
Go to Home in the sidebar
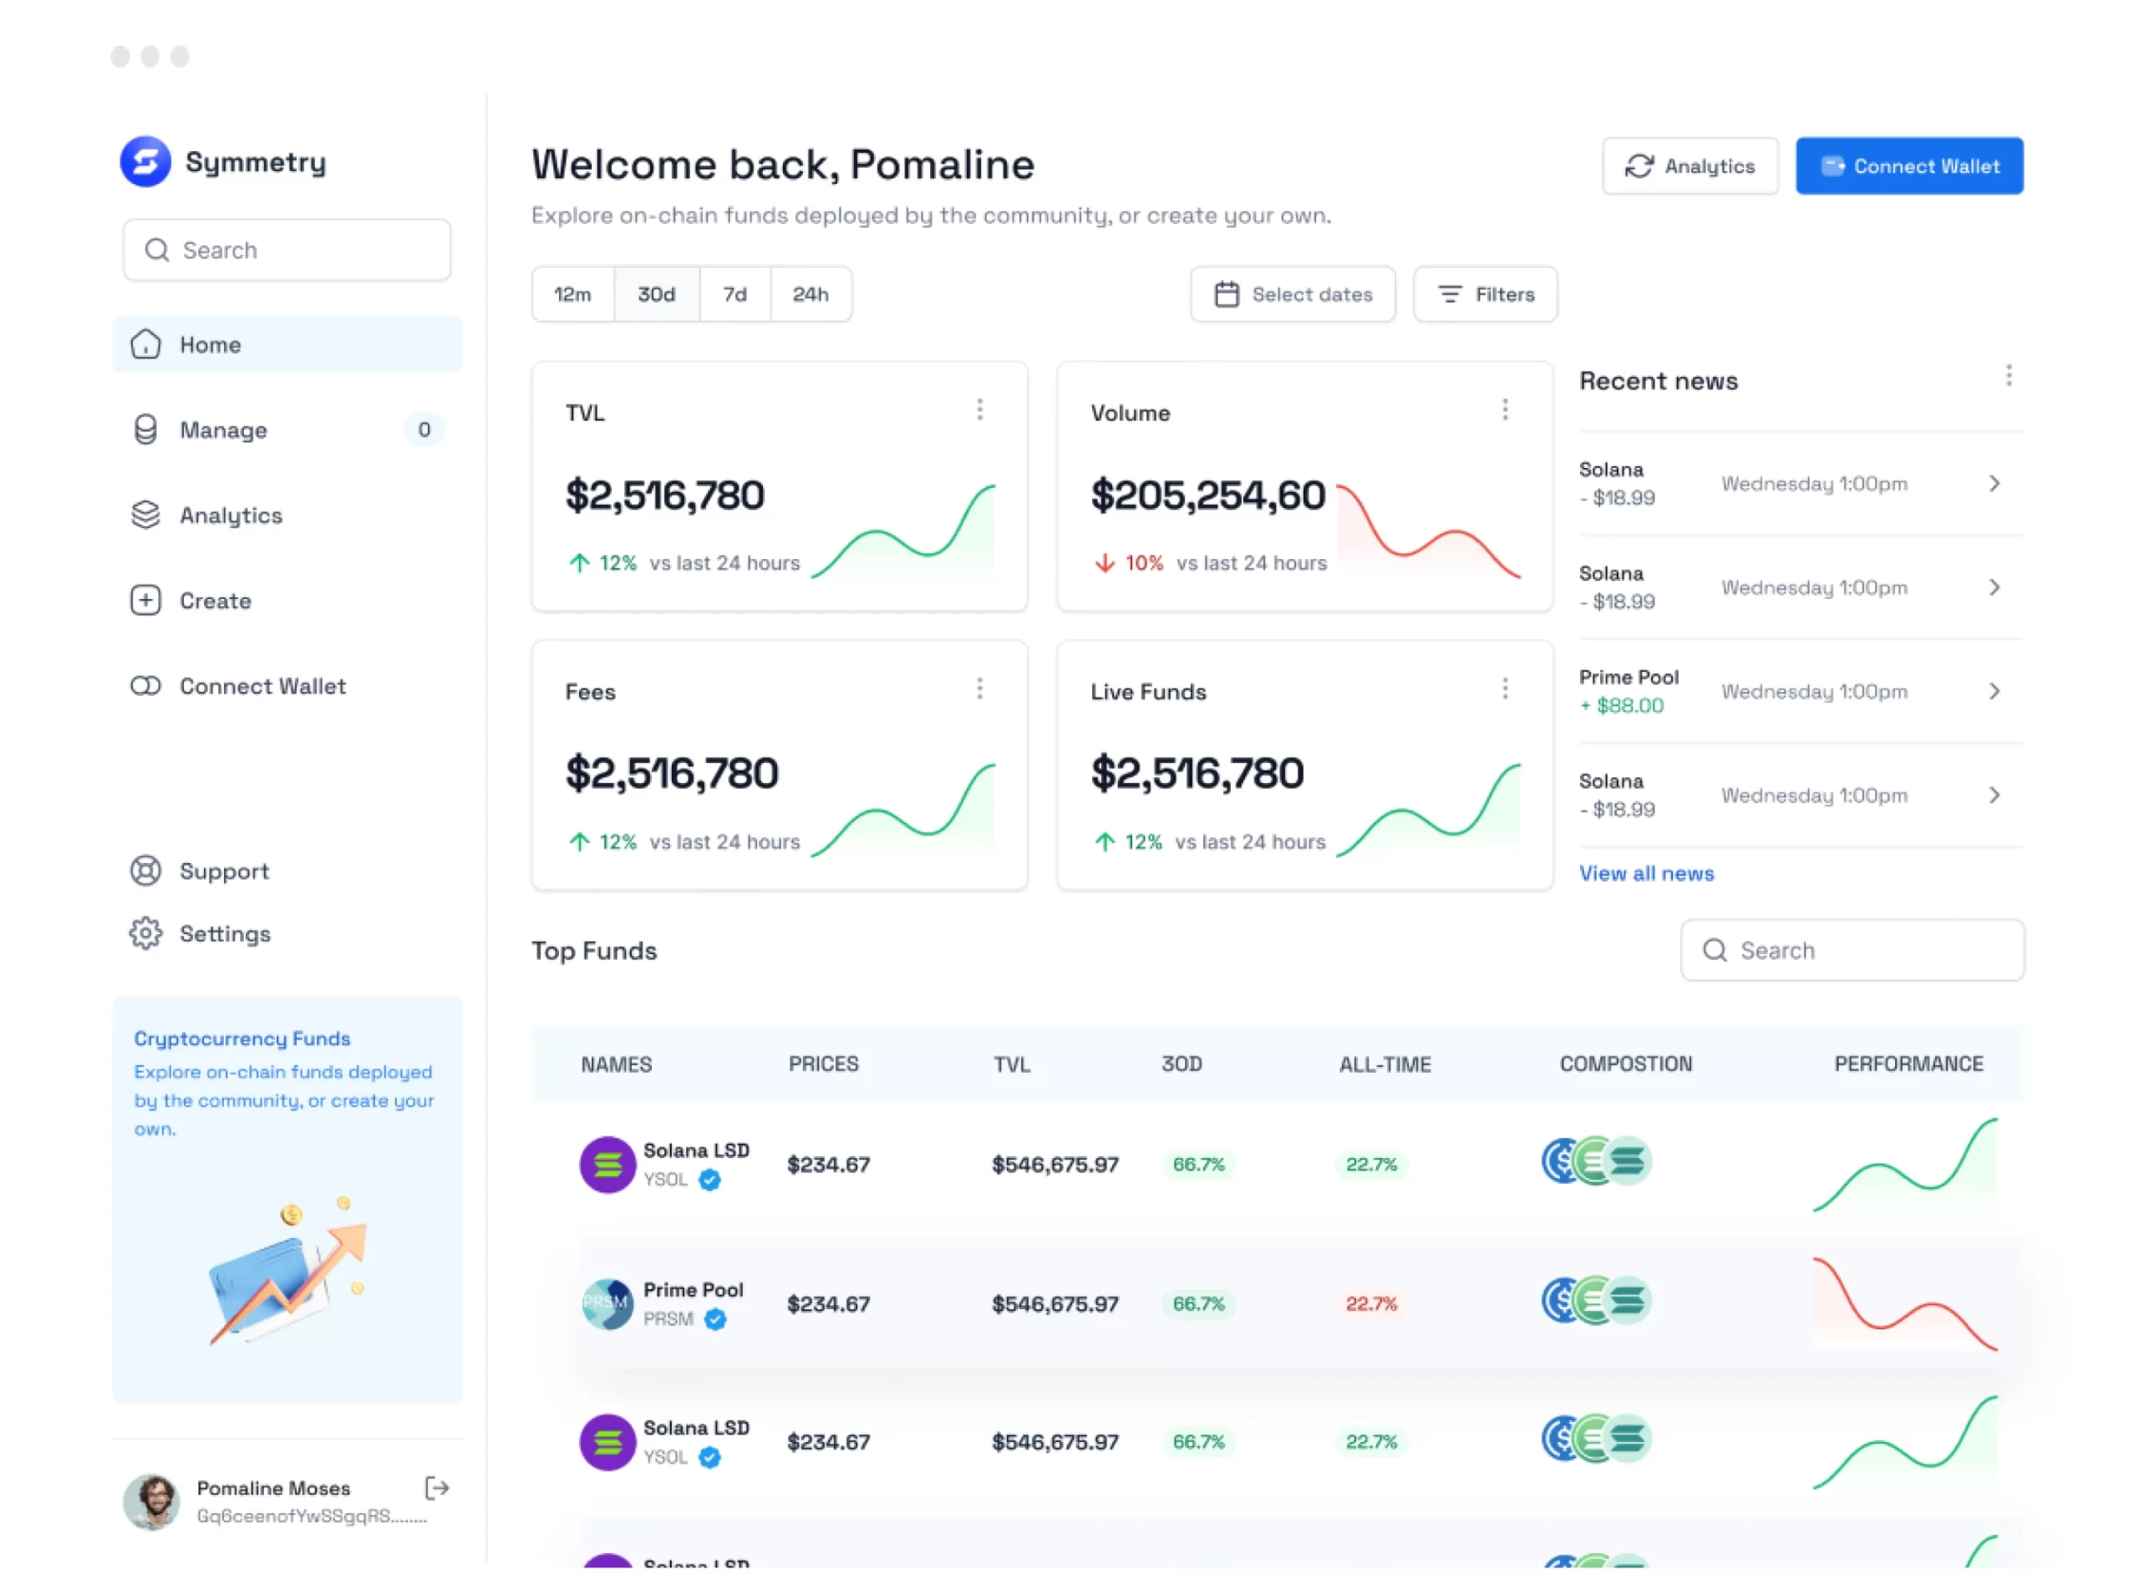tap(287, 344)
